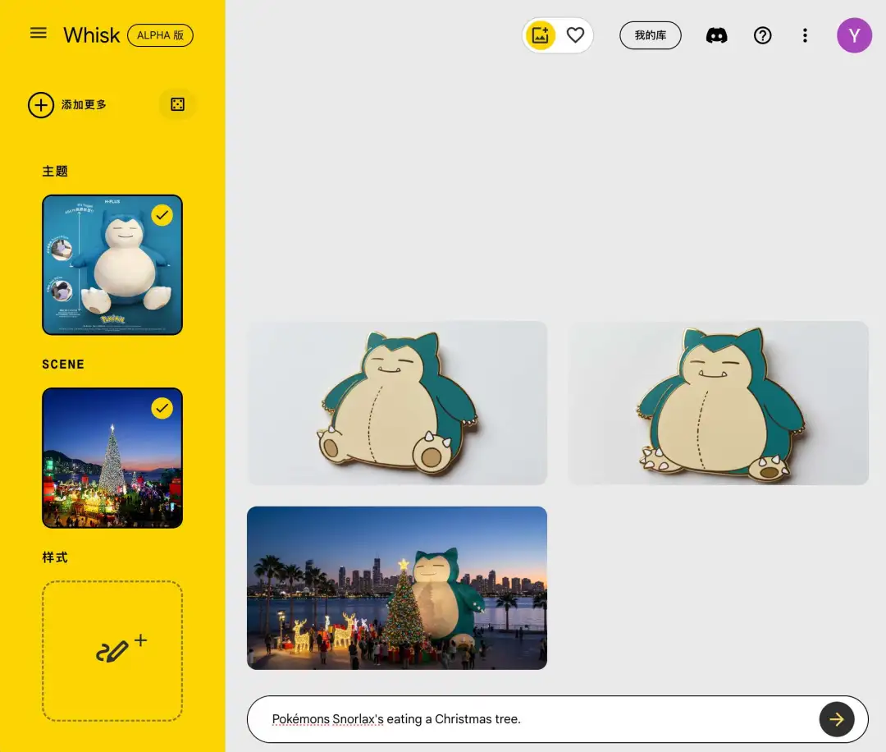Viewport: 886px width, 752px height.
Task: Open the Snorlax with Christmas tree result
Action: pos(397,588)
